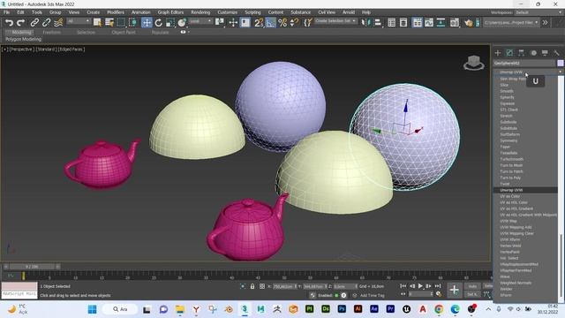Switch to Create command panel tab
This screenshot has width=565, height=318.
point(498,53)
